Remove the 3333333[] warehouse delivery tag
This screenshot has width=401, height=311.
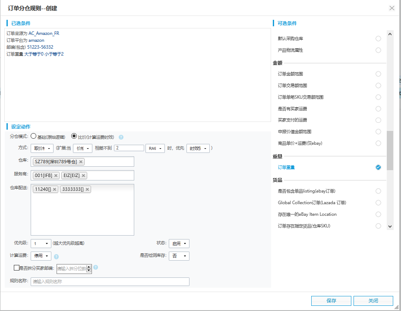click(x=88, y=190)
